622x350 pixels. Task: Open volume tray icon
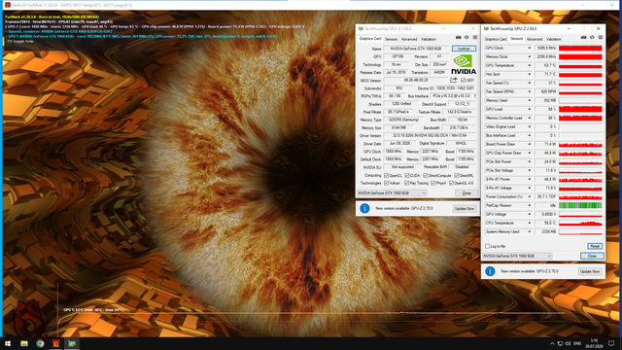coord(568,343)
